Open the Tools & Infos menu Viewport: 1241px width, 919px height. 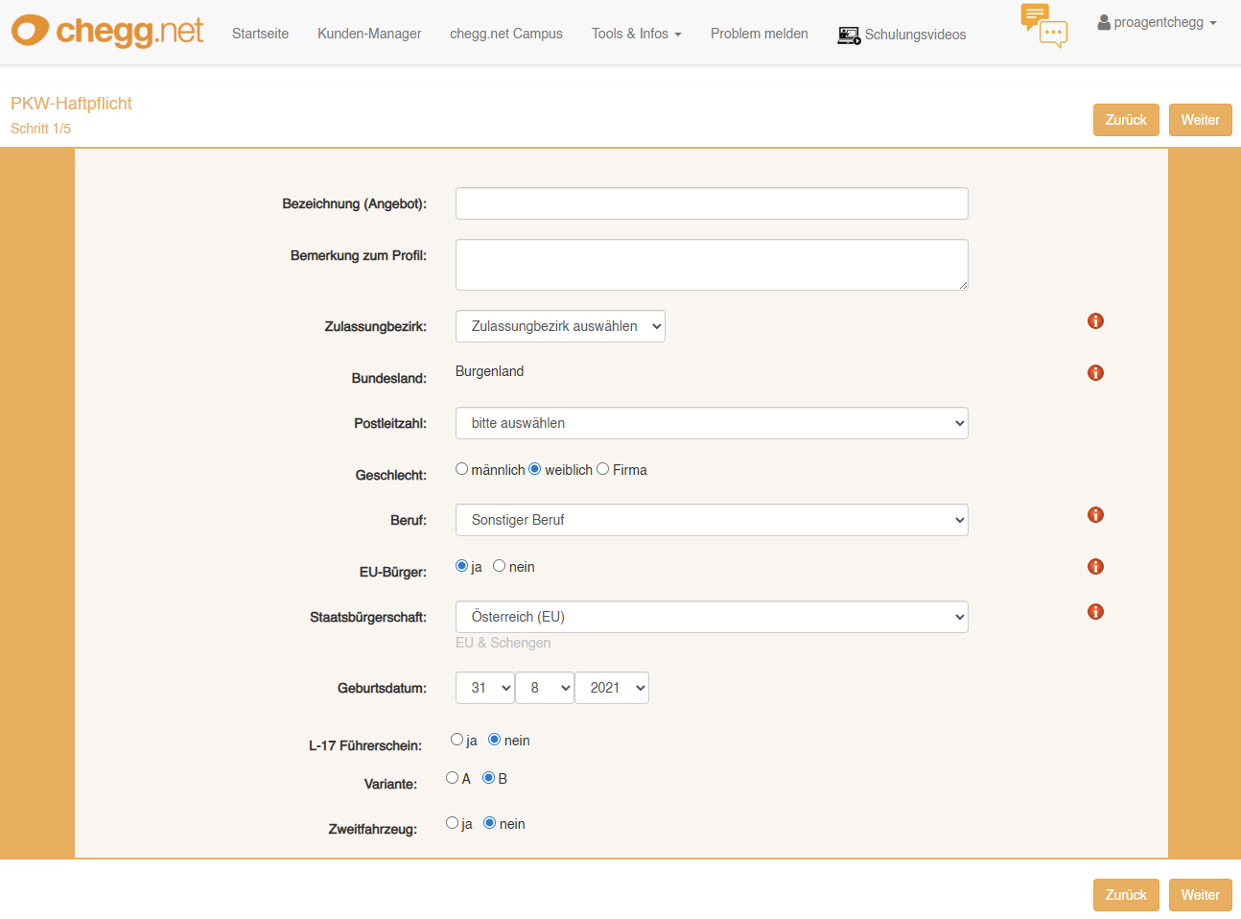coord(636,34)
